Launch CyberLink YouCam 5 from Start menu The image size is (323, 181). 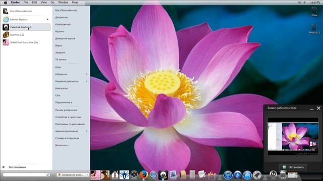26,27
